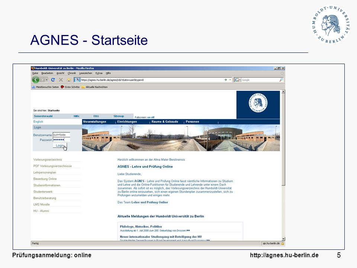Open PDF Vorlesungsverzeichnisse link

pos(52,166)
